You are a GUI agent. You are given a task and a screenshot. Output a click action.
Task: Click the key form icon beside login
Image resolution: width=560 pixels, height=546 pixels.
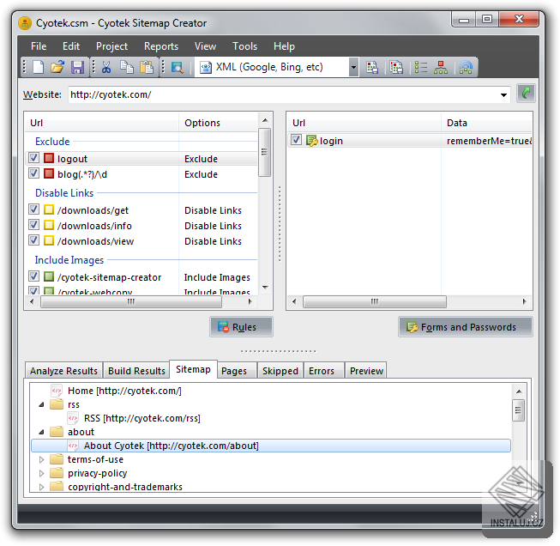(311, 141)
